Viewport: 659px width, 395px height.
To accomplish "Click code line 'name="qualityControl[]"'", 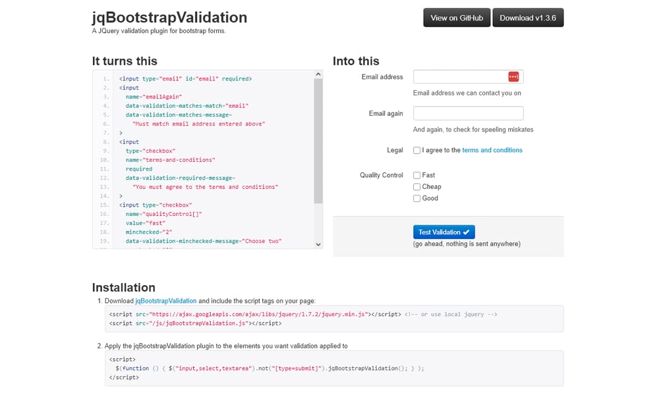I will point(163,214).
